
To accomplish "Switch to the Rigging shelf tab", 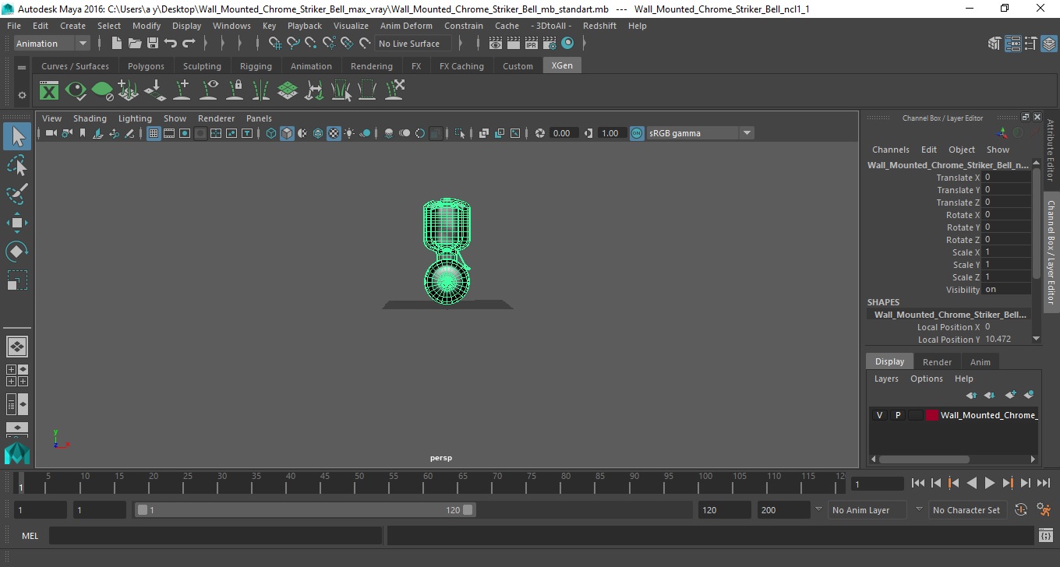I will [x=256, y=66].
